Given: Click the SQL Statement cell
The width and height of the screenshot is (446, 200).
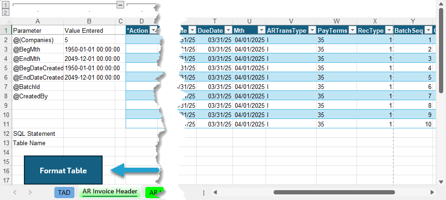Looking at the screenshot, I should [x=37, y=133].
